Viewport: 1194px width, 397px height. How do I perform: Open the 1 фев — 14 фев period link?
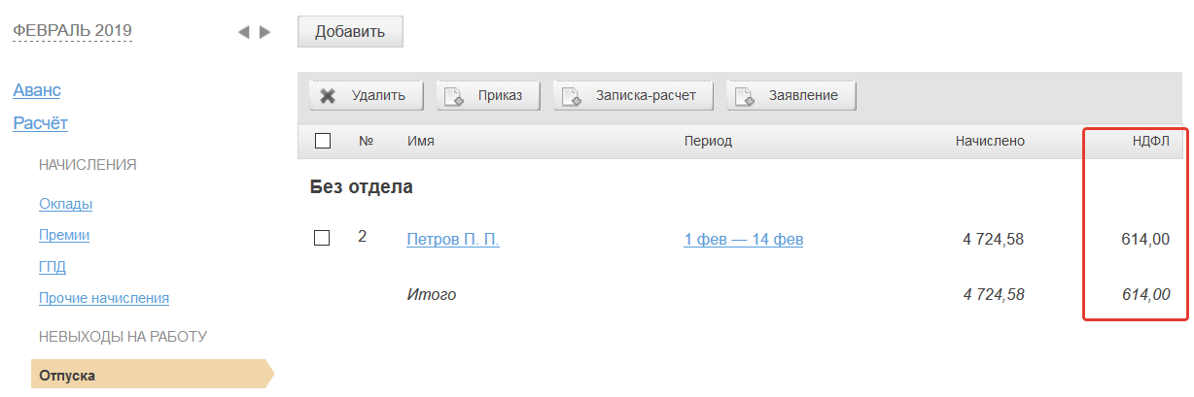(743, 240)
